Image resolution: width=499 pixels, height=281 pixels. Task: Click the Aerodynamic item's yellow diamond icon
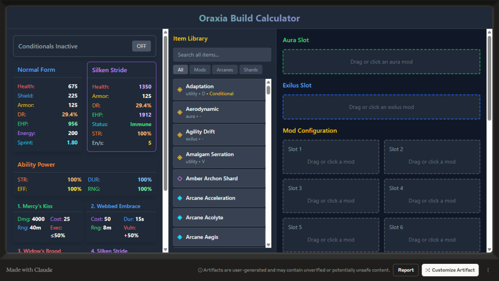click(180, 112)
